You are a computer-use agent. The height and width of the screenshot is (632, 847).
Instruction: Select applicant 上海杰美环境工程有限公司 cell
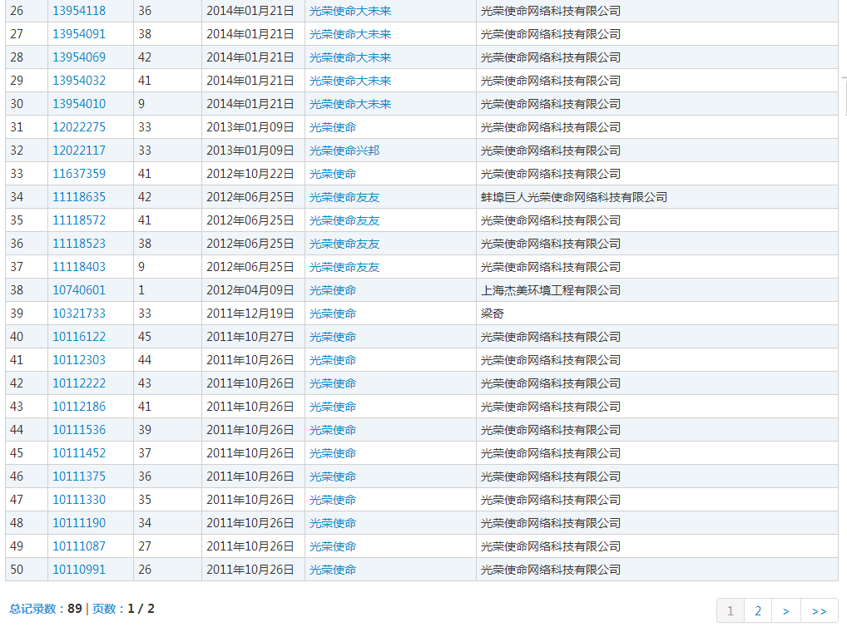pyautogui.click(x=551, y=290)
